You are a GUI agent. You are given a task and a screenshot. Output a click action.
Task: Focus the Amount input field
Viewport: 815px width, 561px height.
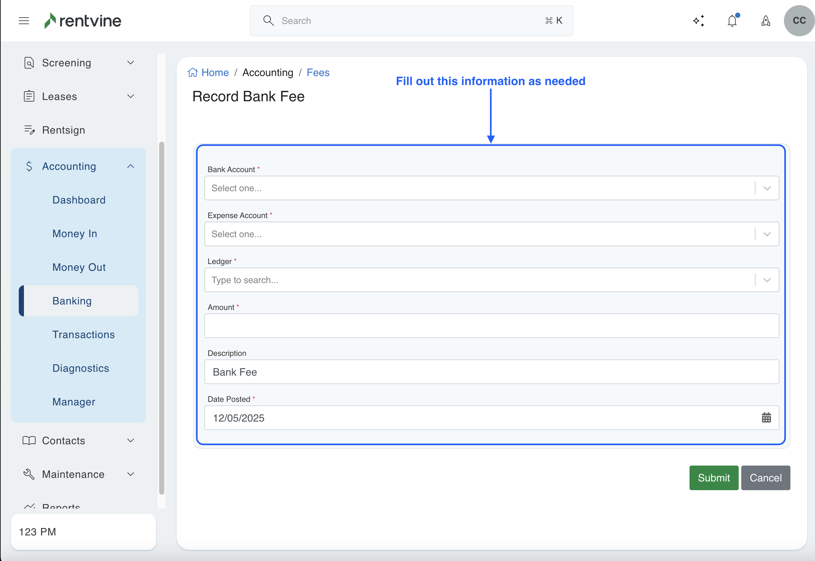point(491,326)
